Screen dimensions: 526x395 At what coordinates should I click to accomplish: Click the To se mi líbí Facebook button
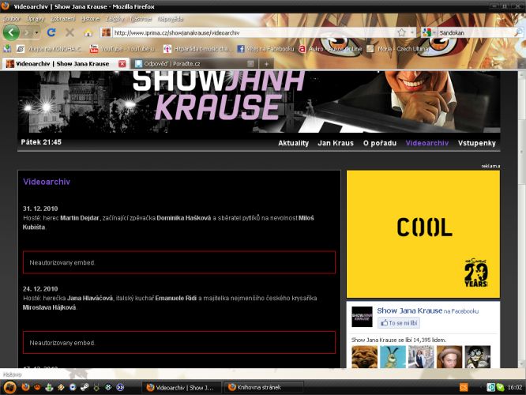pos(399,323)
